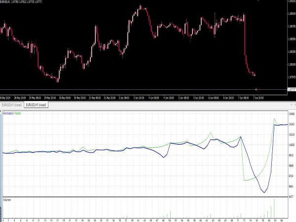The height and width of the screenshot is (222, 296).
Task: Click the current price label 1.07777
Action: click(292, 89)
